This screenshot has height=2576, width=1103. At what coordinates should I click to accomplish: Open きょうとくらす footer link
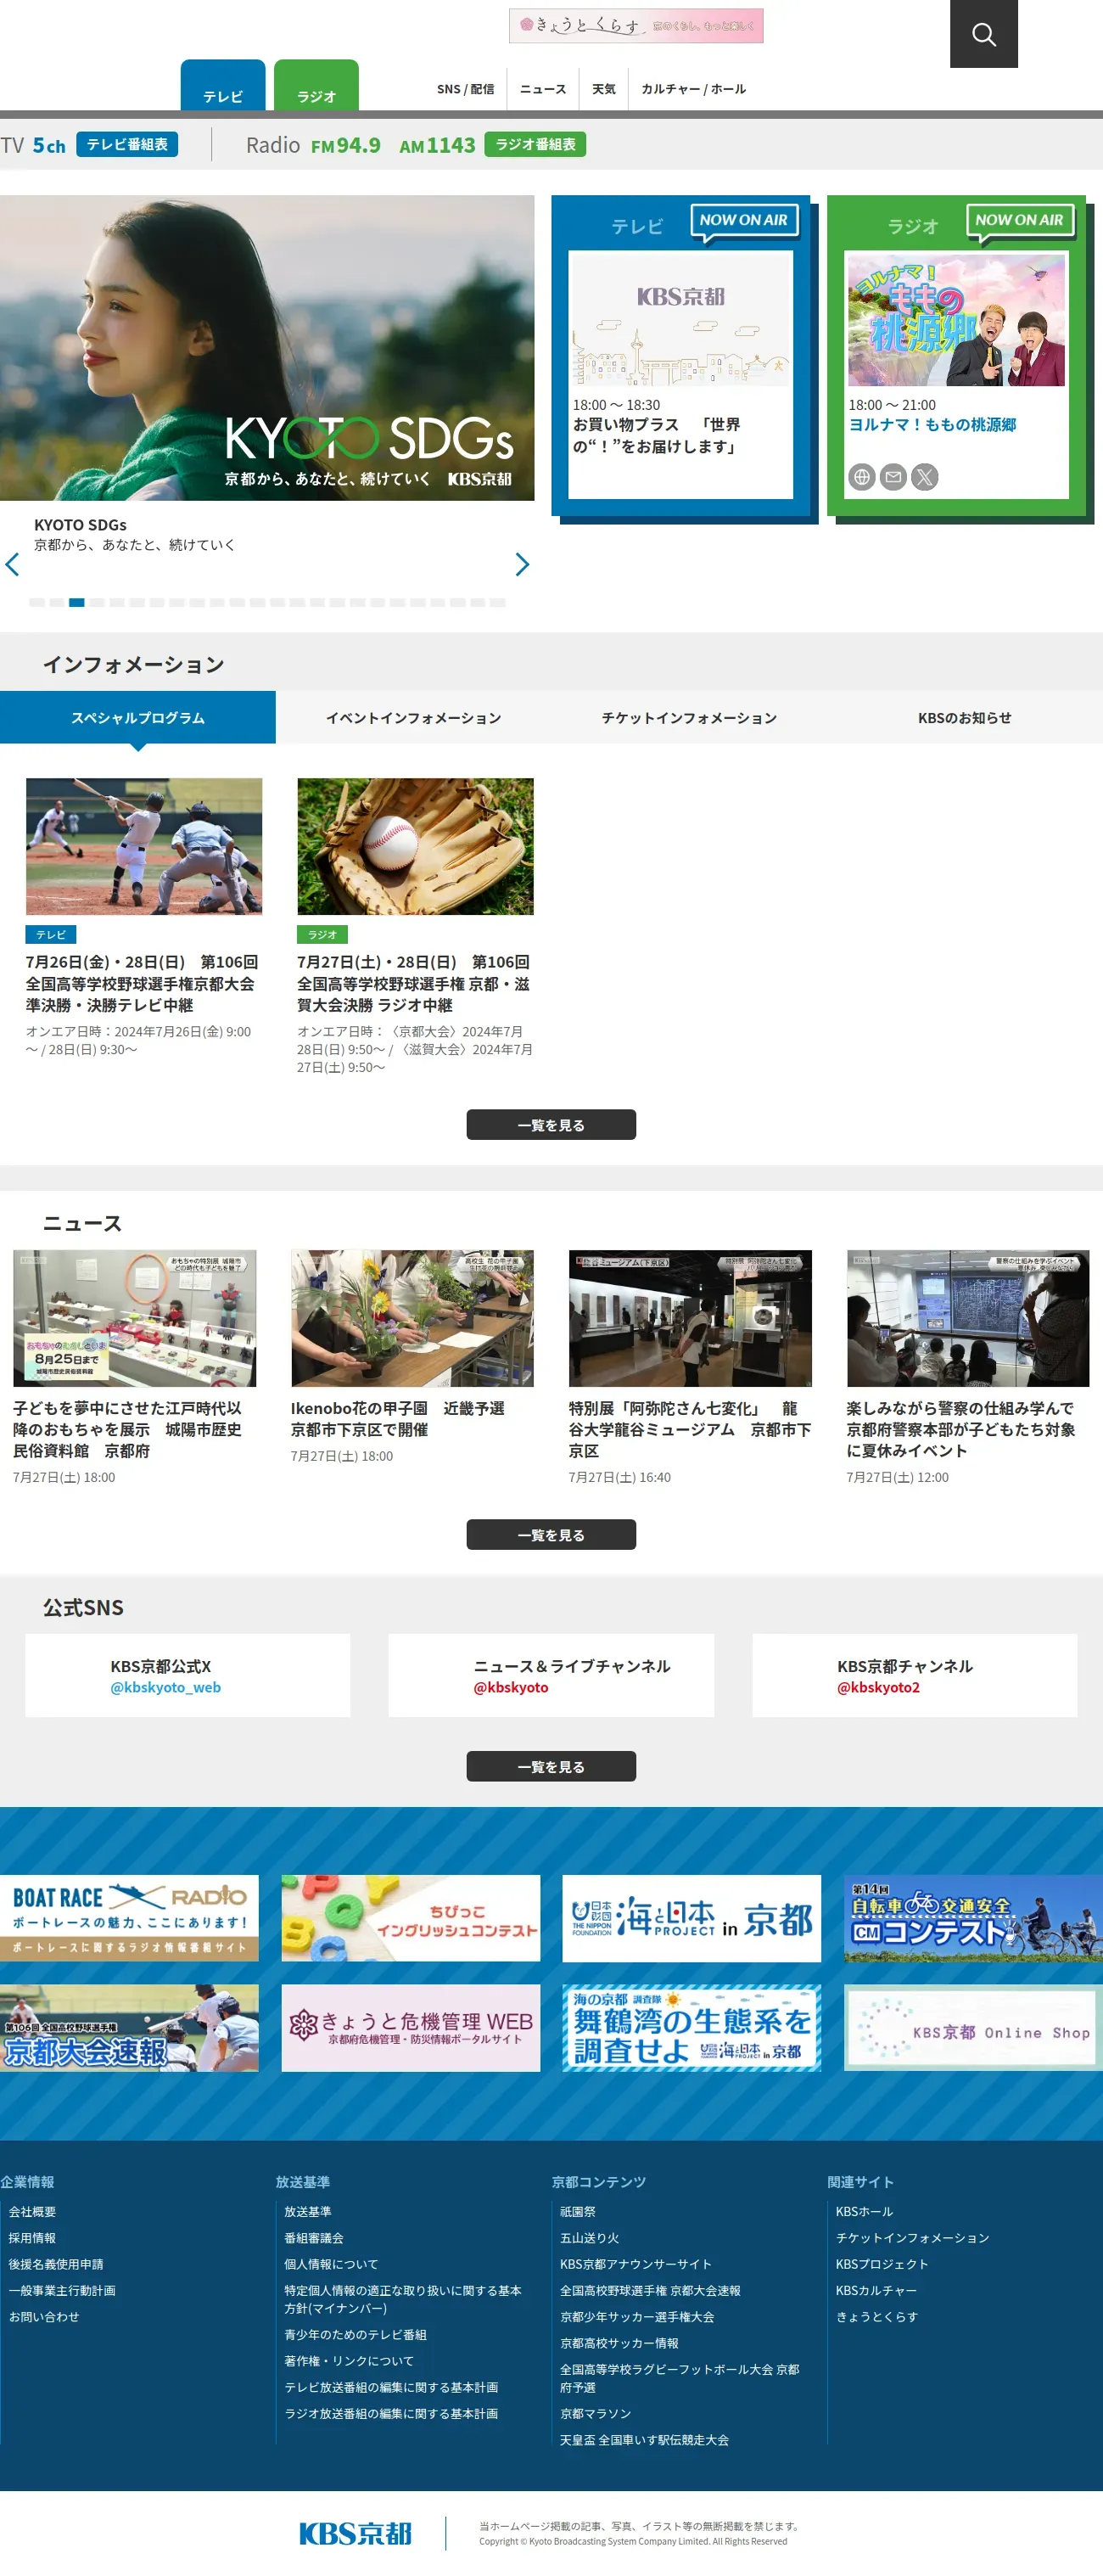point(877,2317)
